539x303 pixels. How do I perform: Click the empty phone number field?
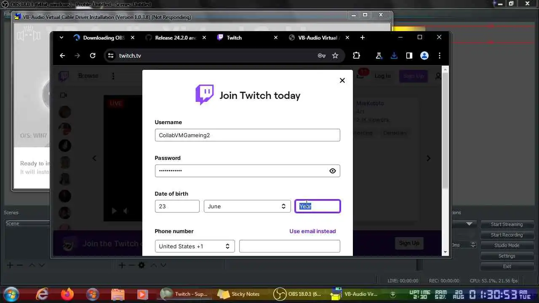pos(289,246)
